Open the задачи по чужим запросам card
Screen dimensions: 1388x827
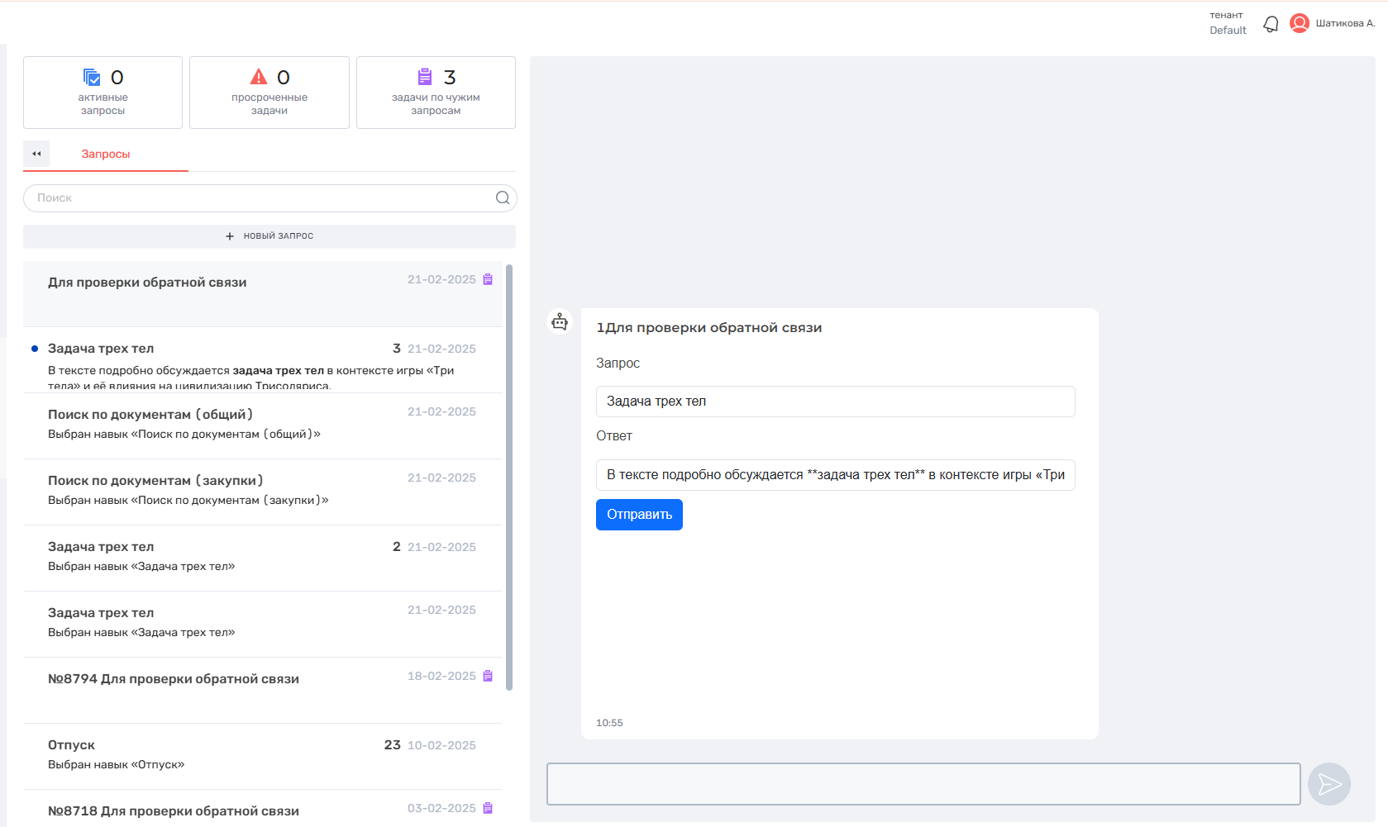[x=436, y=93]
